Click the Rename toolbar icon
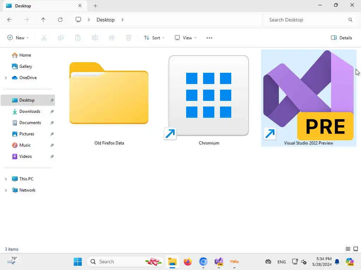The image size is (361, 270). tap(94, 38)
